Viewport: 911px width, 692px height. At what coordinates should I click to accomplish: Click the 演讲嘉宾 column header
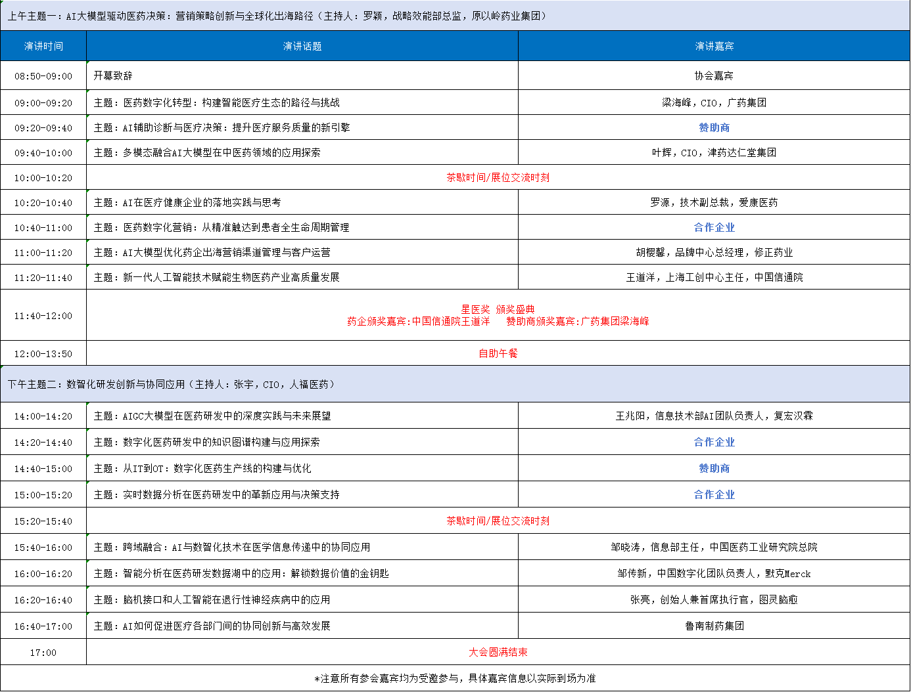click(714, 46)
